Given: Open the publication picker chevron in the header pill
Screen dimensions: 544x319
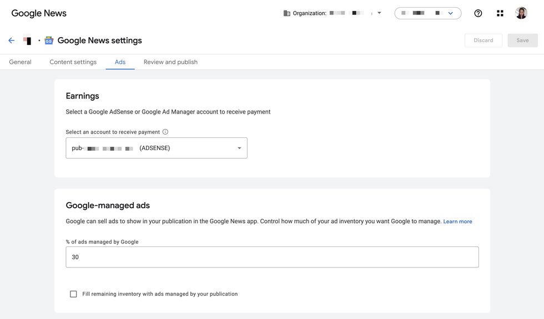Looking at the screenshot, I should click(x=450, y=12).
